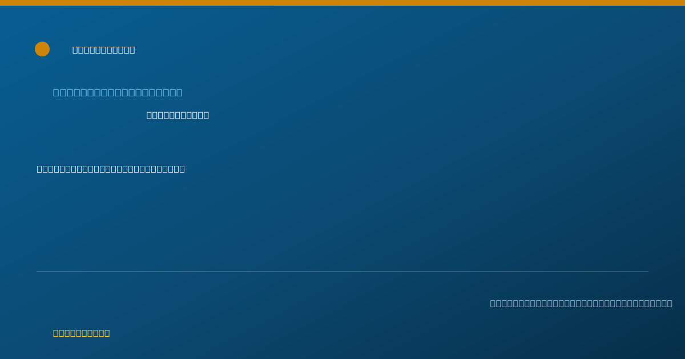Open the yellow link text in the footer
Image resolution: width=685 pixels, height=359 pixels.
click(81, 333)
